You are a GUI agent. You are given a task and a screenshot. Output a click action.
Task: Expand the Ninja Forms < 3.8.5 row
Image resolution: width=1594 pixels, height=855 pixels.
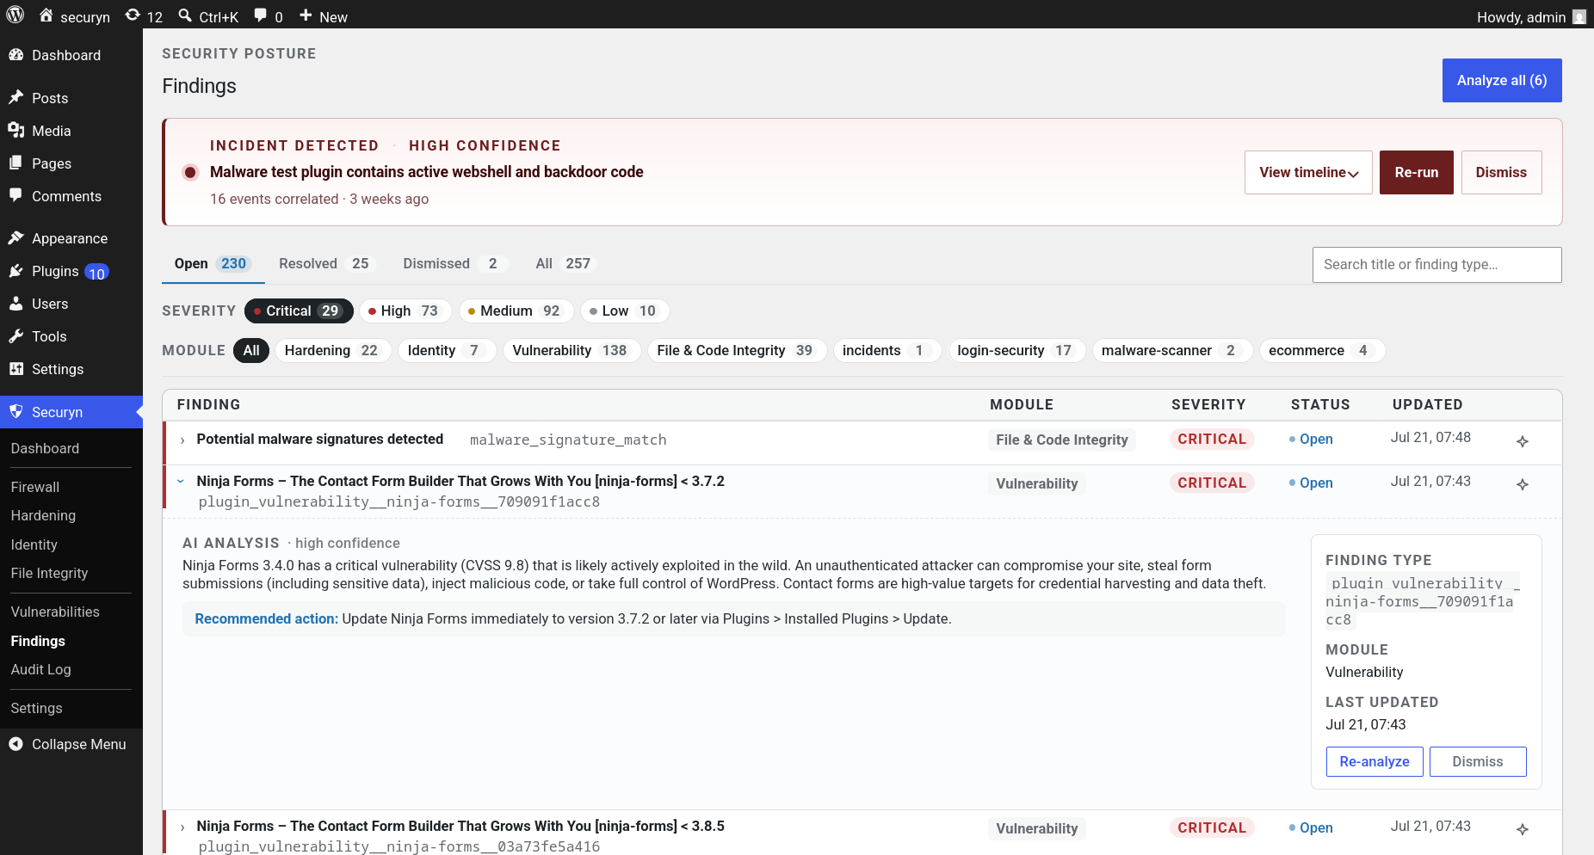(x=182, y=827)
